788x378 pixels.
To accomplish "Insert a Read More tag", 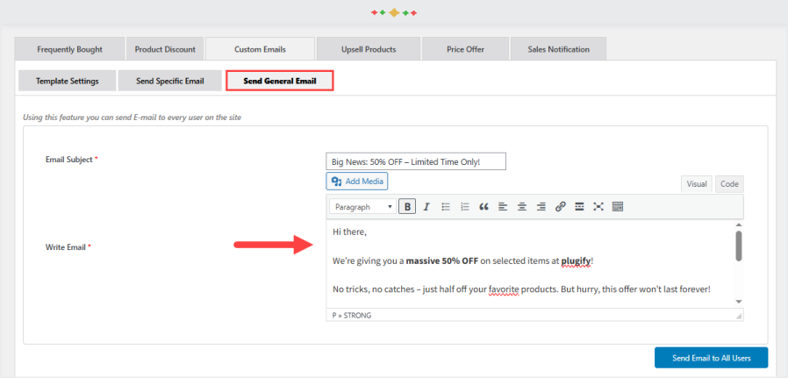I will (x=579, y=207).
